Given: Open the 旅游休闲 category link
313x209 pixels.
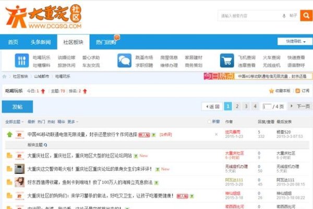Looking at the screenshot, I should tap(66, 65).
